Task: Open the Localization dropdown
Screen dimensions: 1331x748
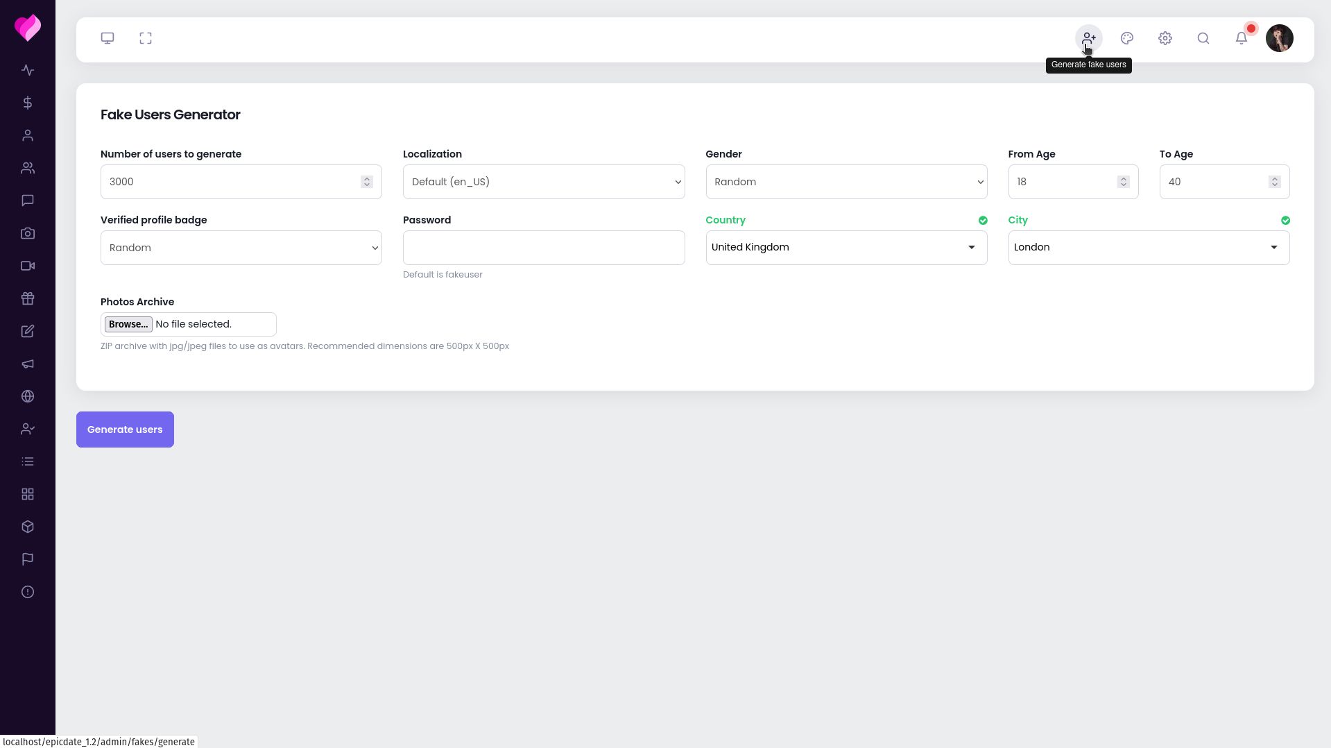Action: click(543, 182)
